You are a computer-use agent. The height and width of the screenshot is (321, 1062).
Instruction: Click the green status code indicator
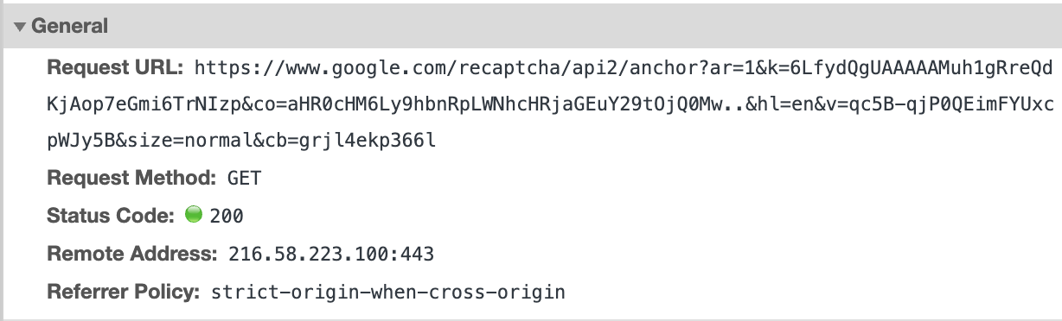pyautogui.click(x=194, y=216)
